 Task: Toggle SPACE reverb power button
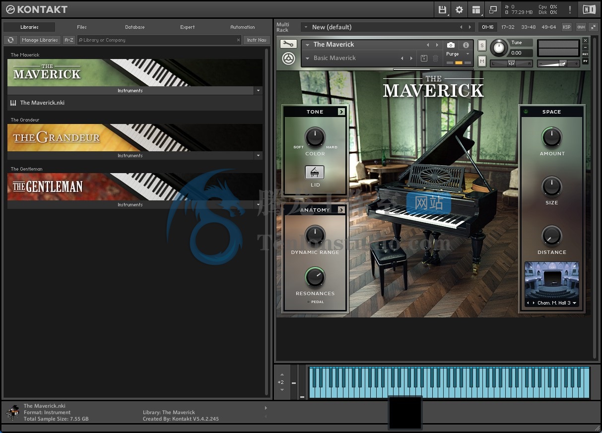coord(526,112)
